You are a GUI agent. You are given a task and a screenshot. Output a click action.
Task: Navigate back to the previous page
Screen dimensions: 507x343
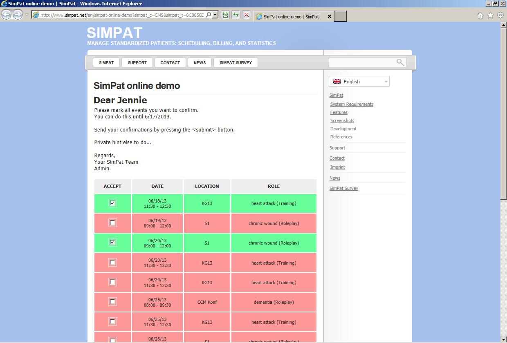(x=6, y=14)
